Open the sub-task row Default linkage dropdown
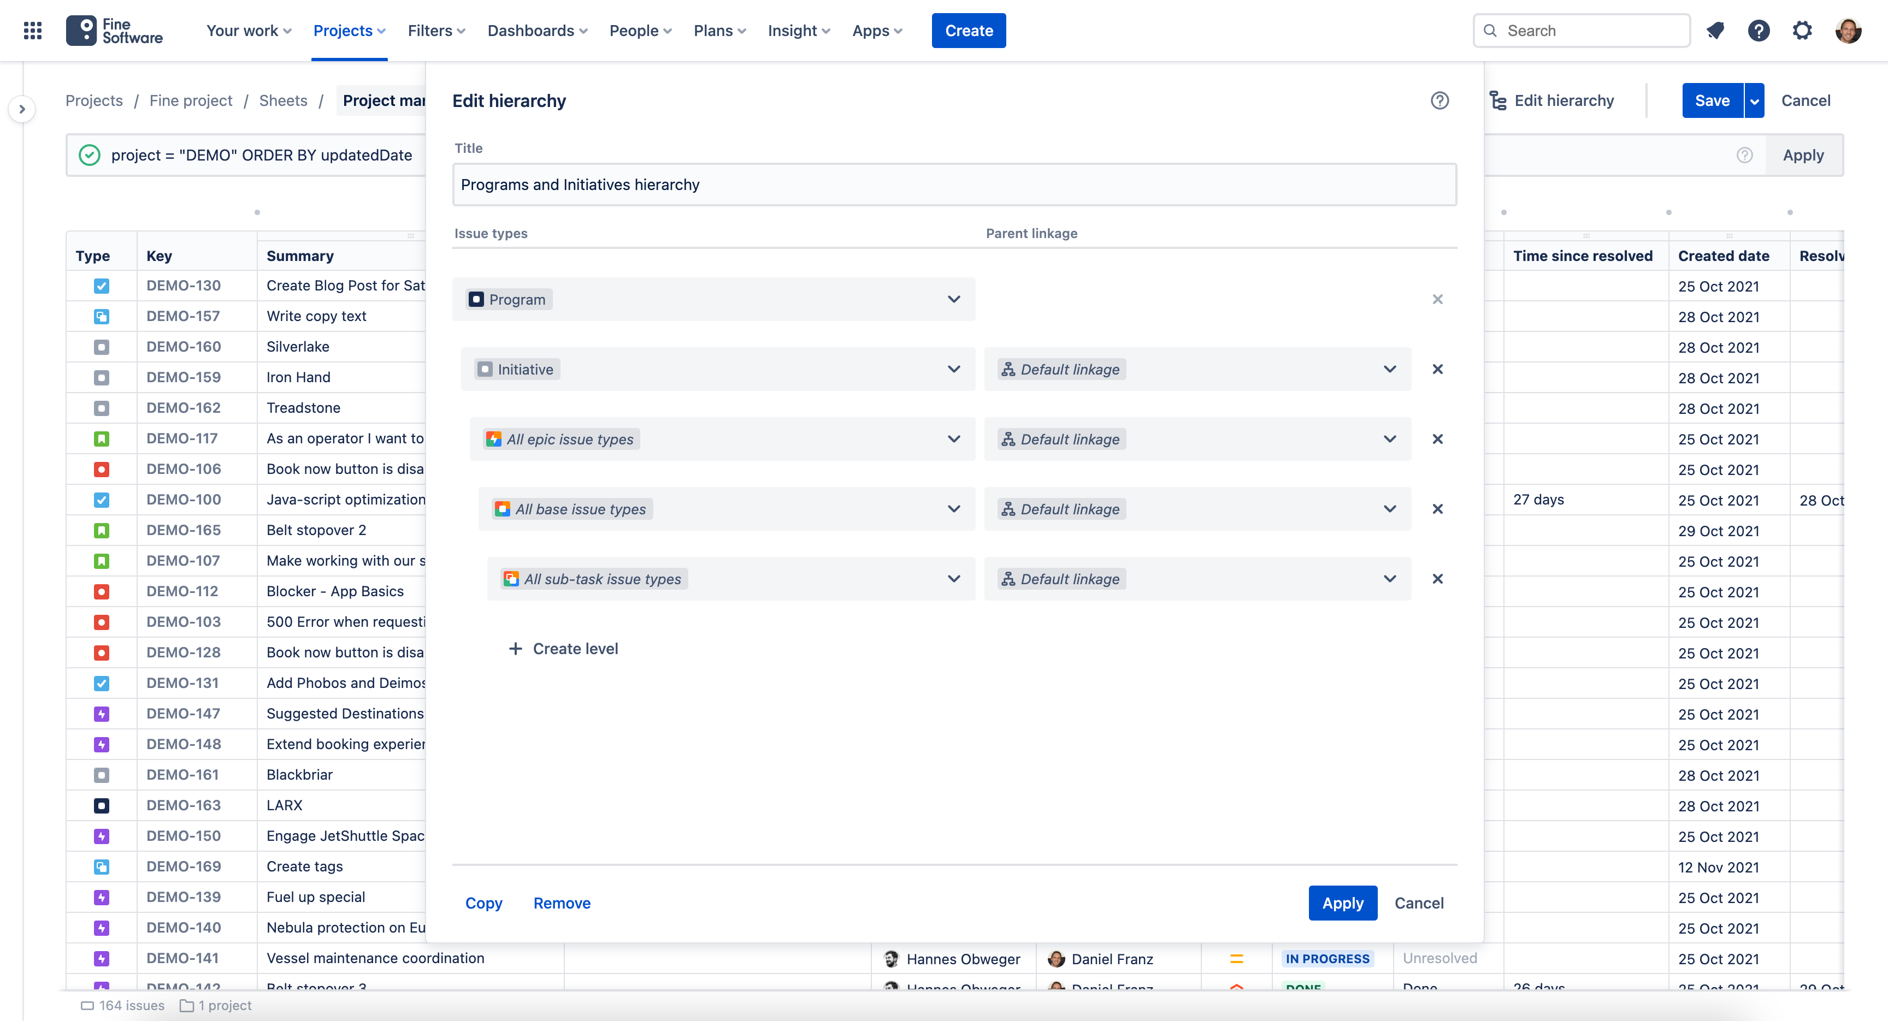Viewport: 1888px width, 1021px height. coord(1197,579)
